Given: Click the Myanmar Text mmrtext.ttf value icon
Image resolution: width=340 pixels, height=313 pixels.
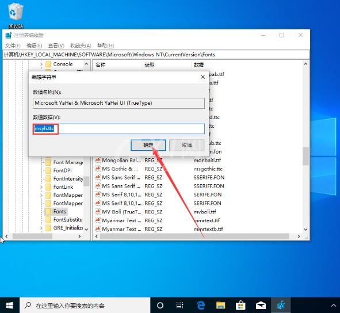Looking at the screenshot, I should [98, 220].
